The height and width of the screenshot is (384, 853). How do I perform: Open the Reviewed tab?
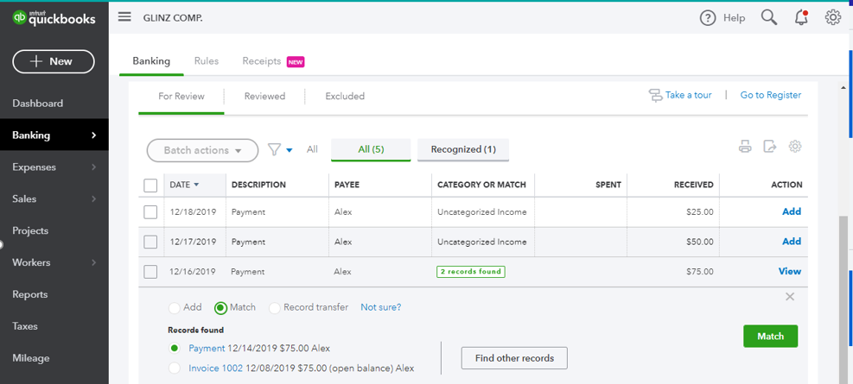point(264,97)
